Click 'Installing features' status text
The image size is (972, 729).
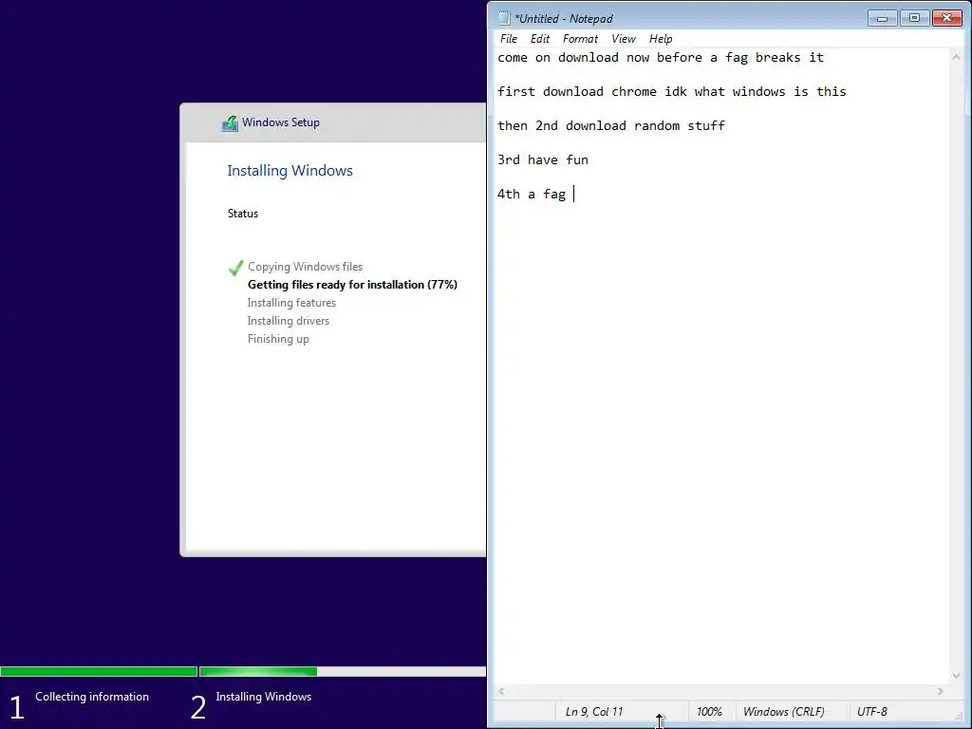(291, 303)
